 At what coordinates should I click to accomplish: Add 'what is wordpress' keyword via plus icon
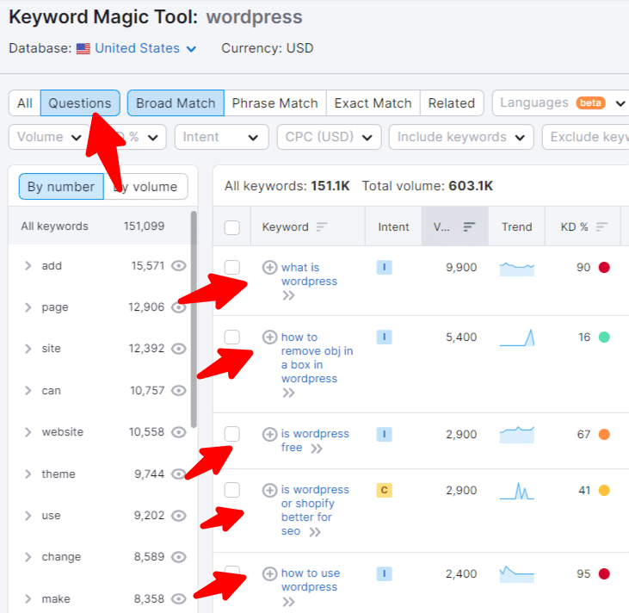(269, 268)
